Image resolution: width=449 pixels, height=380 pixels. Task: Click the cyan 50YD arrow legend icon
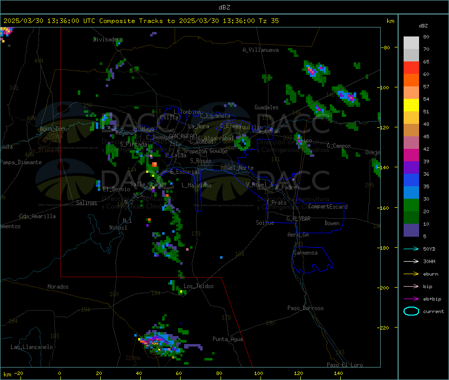411,249
